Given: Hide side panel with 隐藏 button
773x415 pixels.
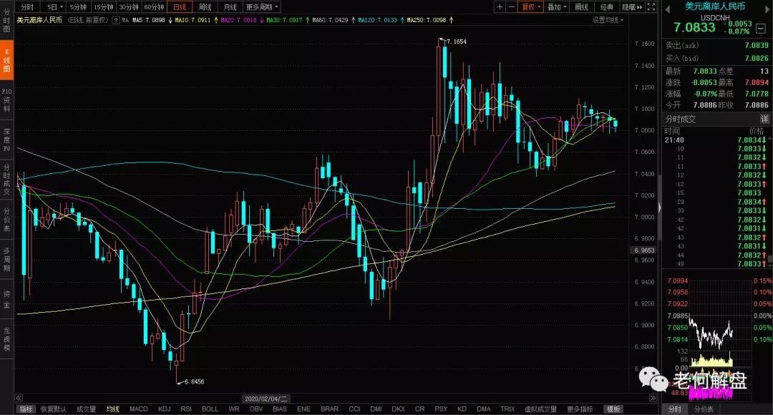Looking at the screenshot, I should pos(632,7).
